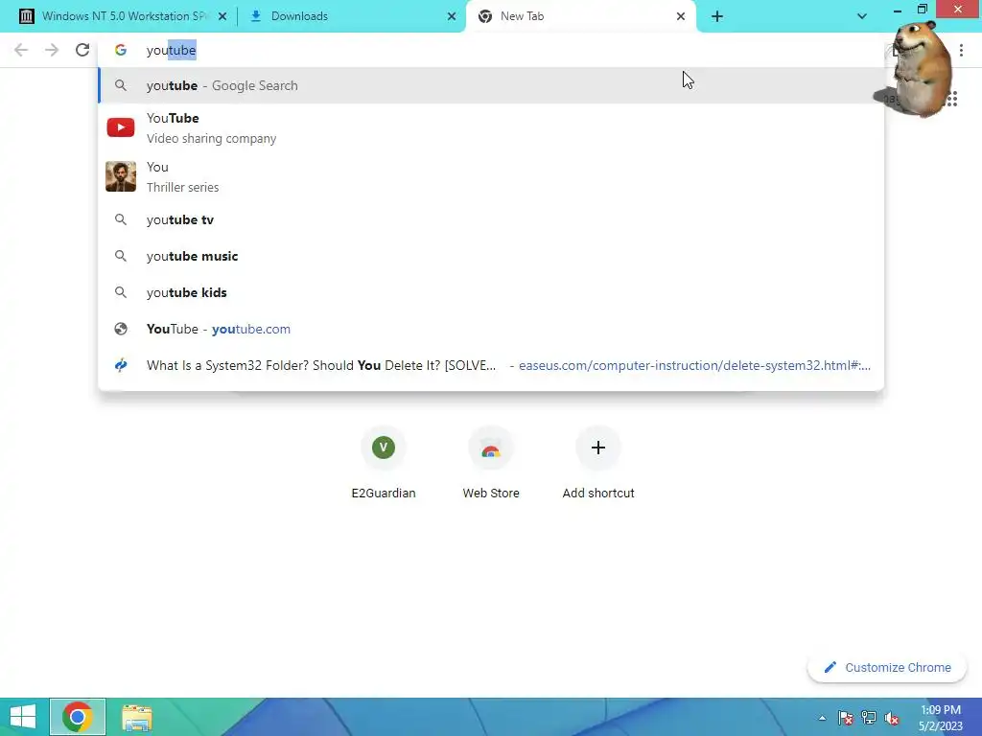Close the Windows NT 5.0 Workstation tab
The height and width of the screenshot is (736, 982).
222,16
